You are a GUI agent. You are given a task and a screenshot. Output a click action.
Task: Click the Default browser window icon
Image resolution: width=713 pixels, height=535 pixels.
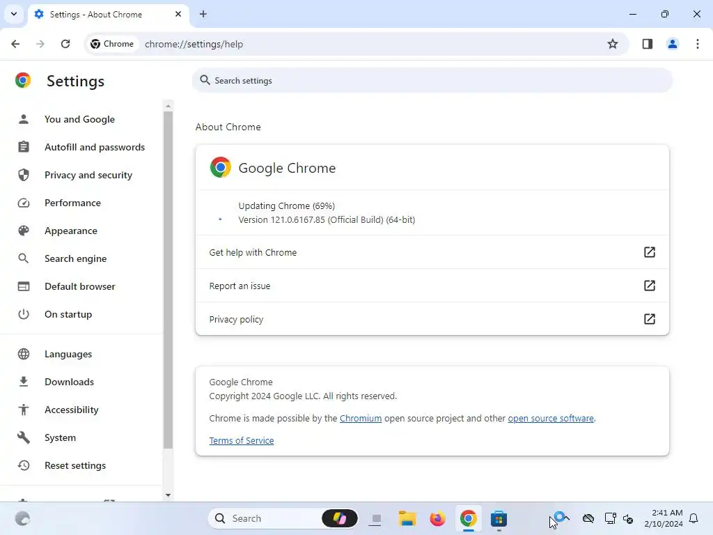coord(24,286)
